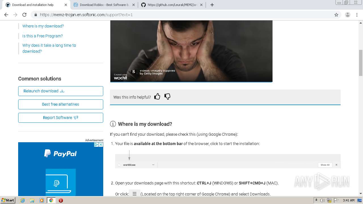Image resolution: width=363 pixels, height=204 pixels.
Task: Click the thumbs down not helpful icon
Action: [167, 97]
